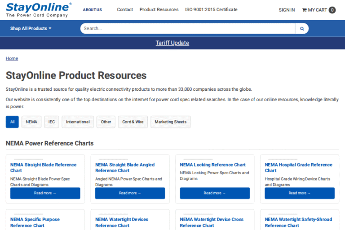Expand the Shop All Products dropdown

coord(31,28)
